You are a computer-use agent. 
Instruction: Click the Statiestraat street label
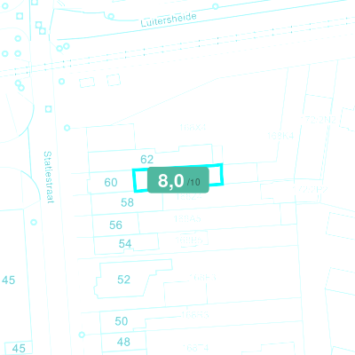pyautogui.click(x=48, y=177)
